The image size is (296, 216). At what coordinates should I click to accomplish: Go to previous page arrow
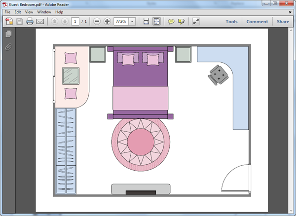[x=54, y=22]
